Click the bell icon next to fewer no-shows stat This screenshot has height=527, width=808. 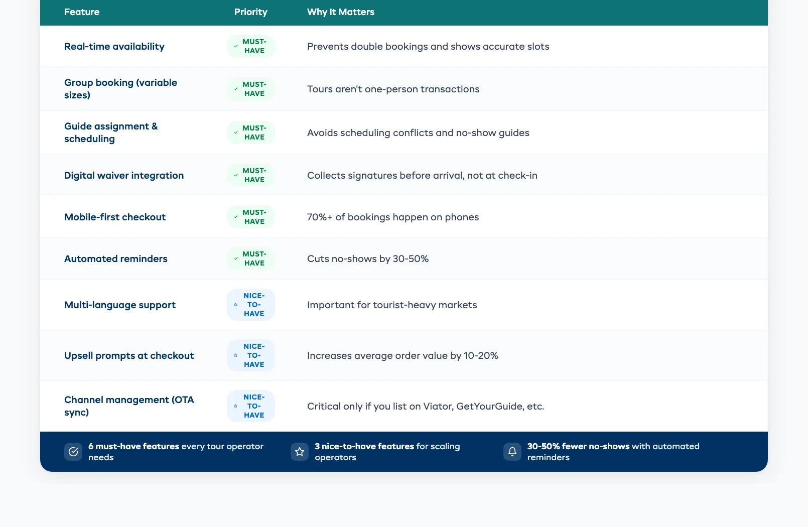point(512,451)
